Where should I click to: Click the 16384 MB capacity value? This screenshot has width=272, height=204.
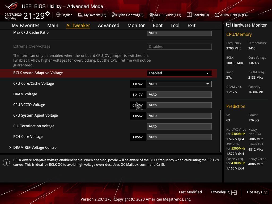tap(256, 92)
